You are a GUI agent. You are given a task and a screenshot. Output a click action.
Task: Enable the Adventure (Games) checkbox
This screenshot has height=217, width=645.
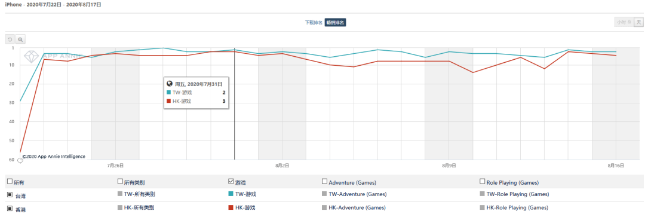point(324,181)
